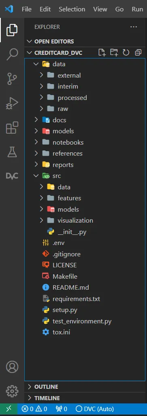Click the New Folder icon in explorer header
Viewport: 147px width, 416px height.
114,52
